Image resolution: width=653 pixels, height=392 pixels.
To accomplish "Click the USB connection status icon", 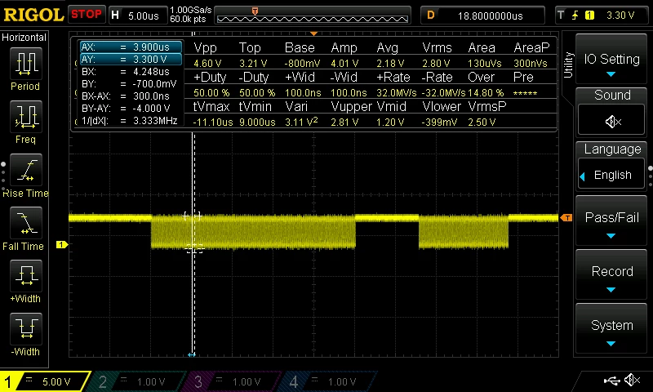I will click(611, 381).
